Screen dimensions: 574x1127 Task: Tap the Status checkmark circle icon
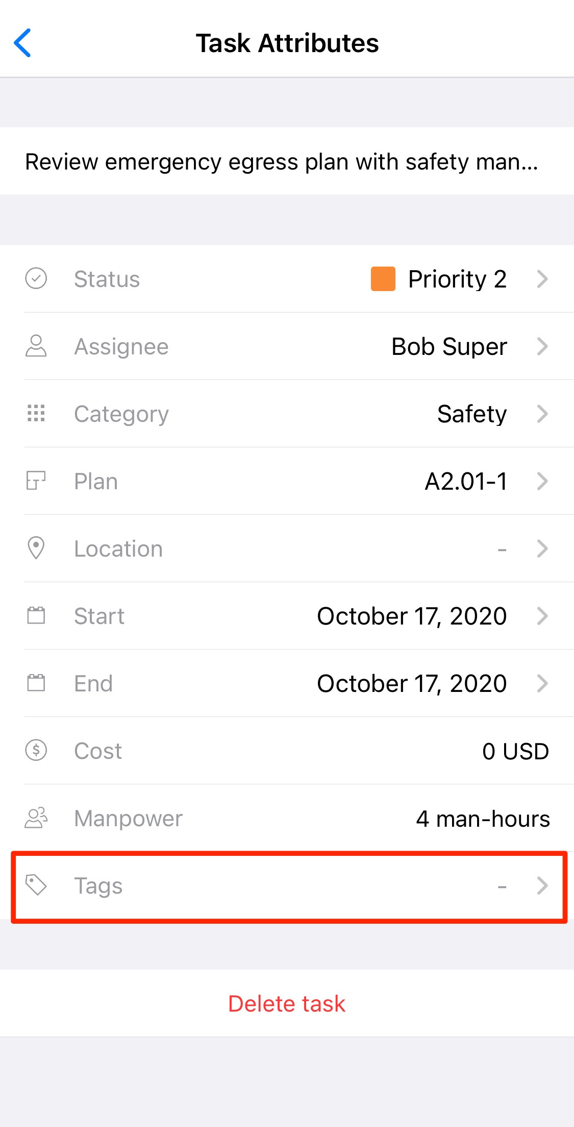[36, 279]
